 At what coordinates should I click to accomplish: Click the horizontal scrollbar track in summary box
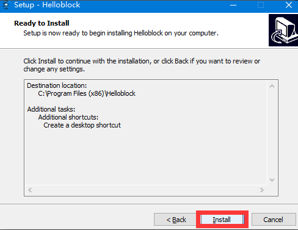[x=146, y=190]
